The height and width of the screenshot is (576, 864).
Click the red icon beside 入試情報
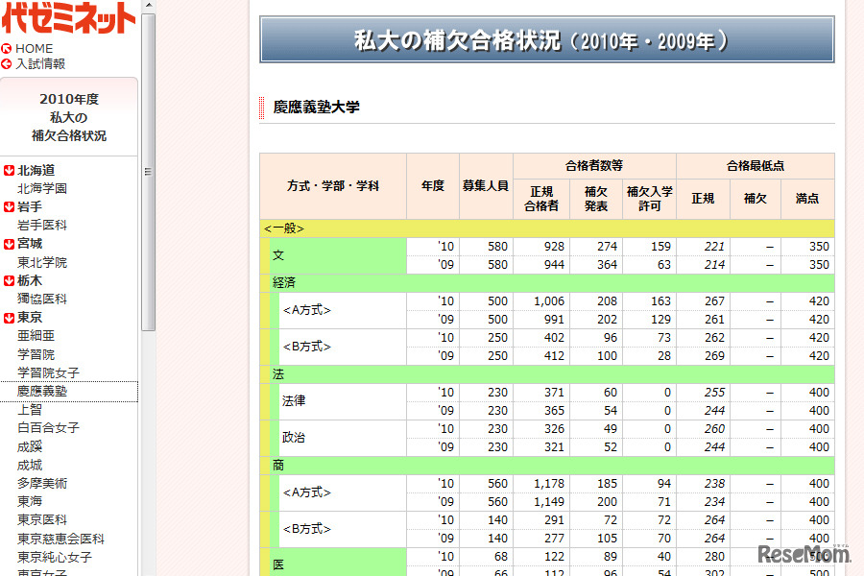[x=7, y=64]
